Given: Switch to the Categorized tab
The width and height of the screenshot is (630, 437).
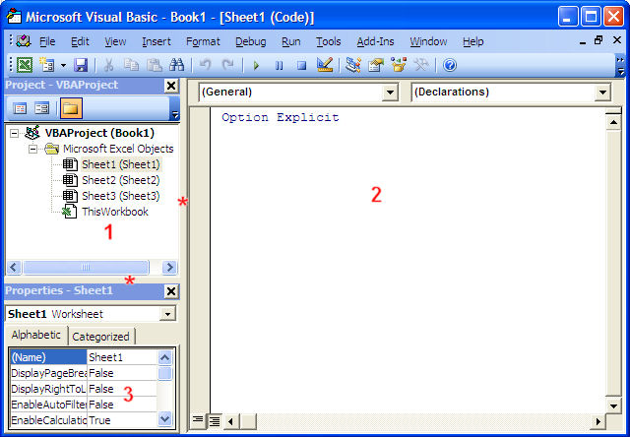Looking at the screenshot, I should tap(100, 337).
